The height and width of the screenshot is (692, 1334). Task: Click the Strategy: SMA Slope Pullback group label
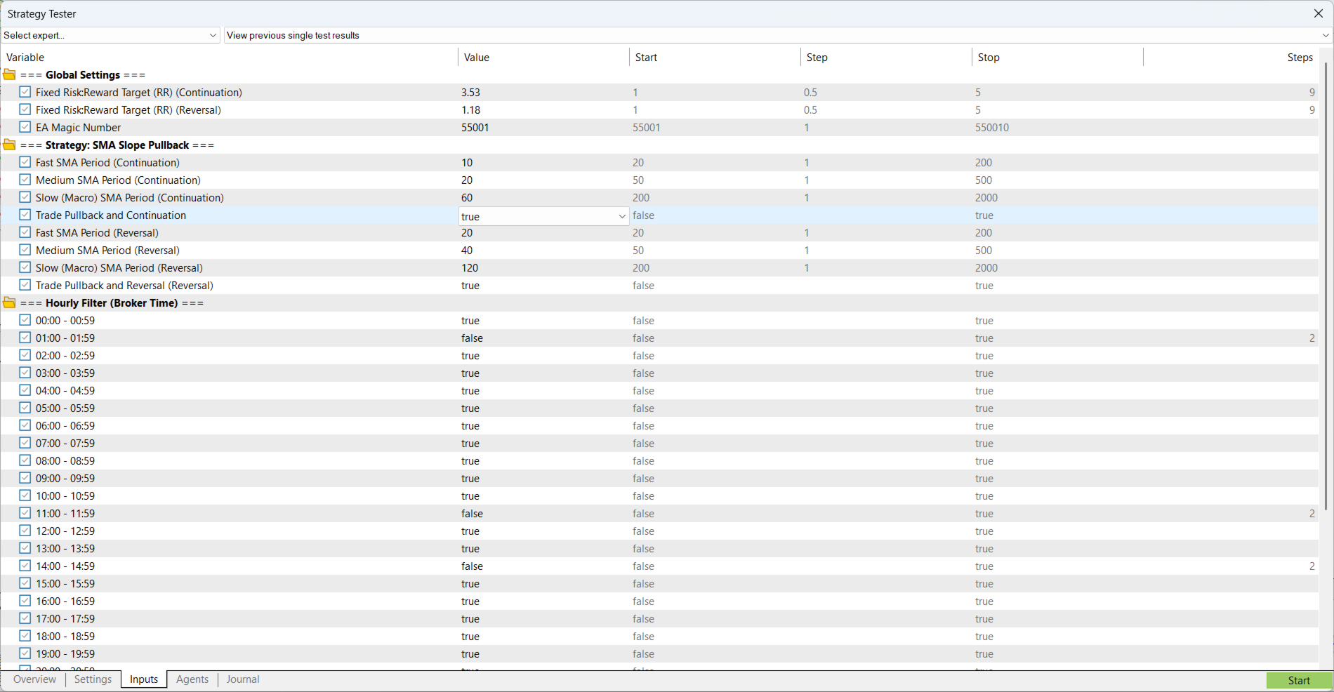(117, 145)
